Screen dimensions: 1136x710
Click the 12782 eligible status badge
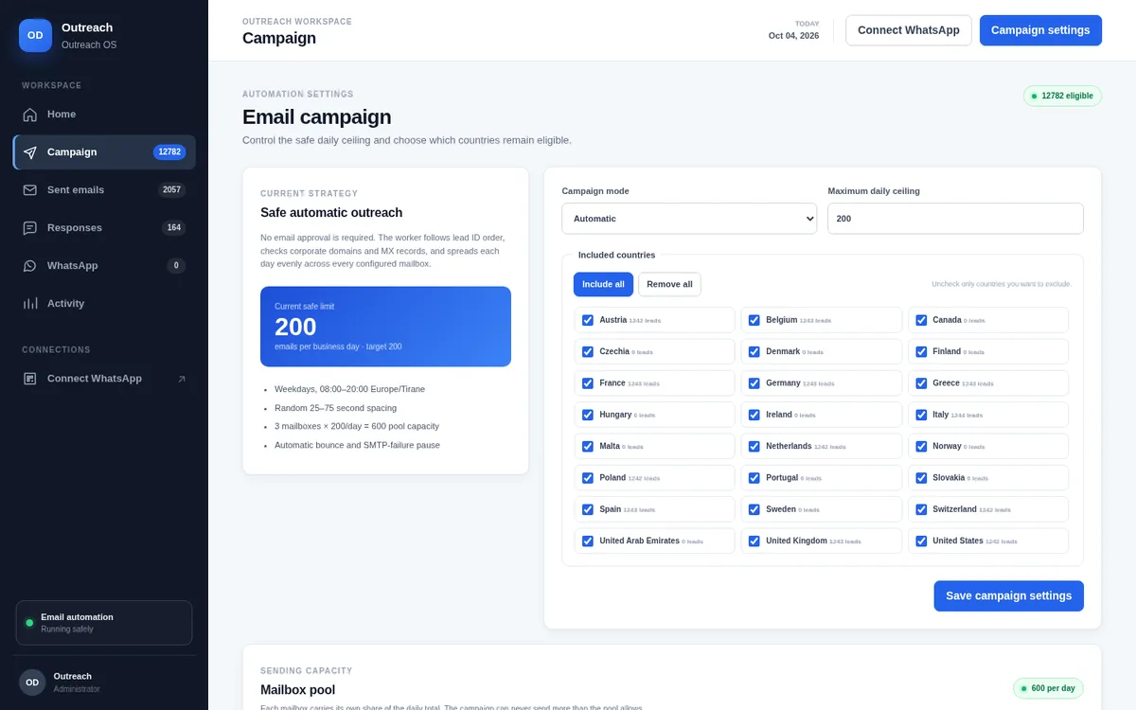click(1062, 96)
